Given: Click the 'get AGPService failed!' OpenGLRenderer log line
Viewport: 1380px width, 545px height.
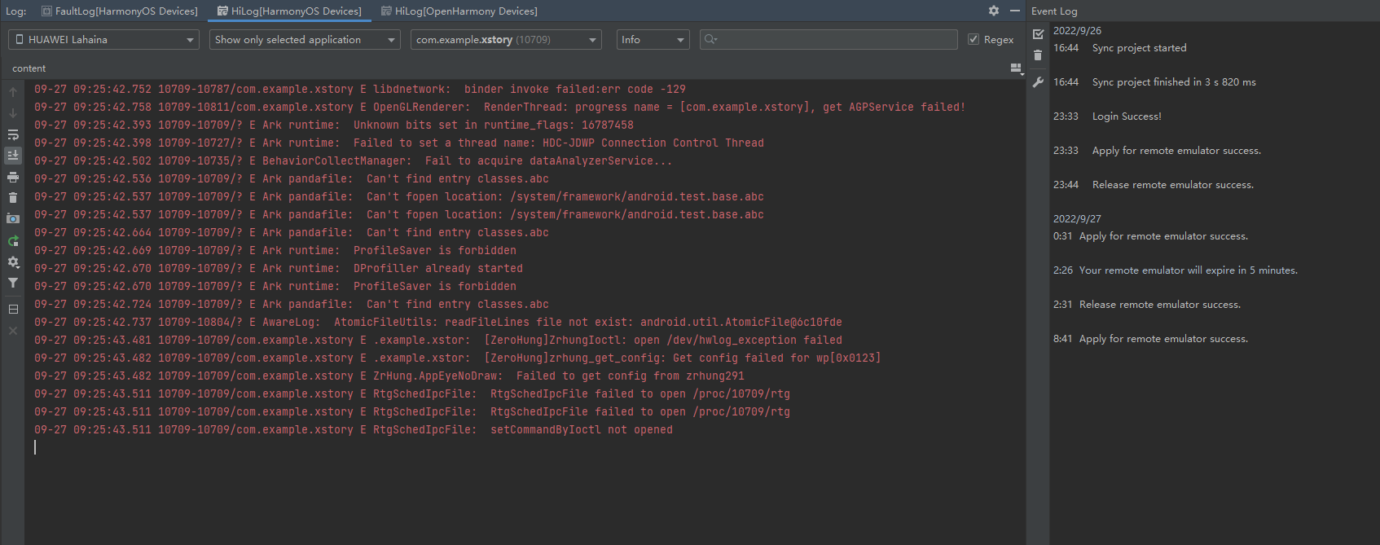Looking at the screenshot, I should [x=499, y=107].
